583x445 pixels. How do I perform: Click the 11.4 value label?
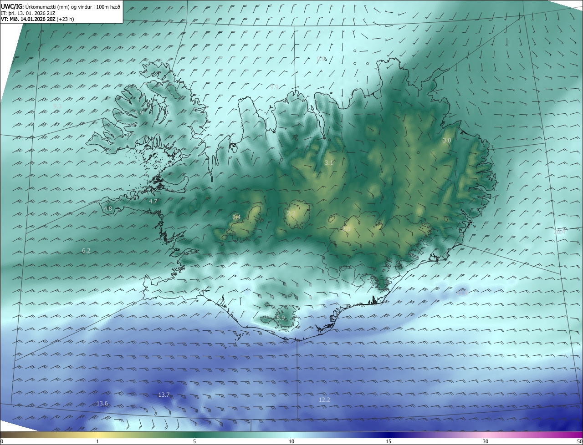(462, 293)
